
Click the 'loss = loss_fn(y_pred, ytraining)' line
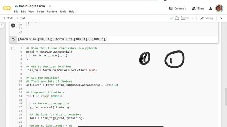point(57,118)
